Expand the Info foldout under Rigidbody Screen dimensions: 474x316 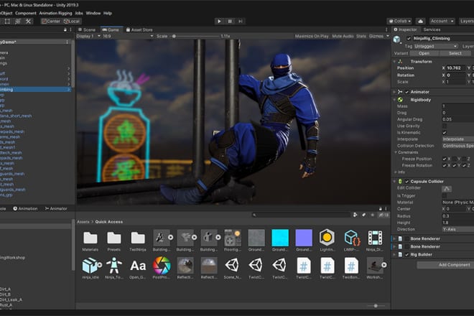[x=396, y=172]
